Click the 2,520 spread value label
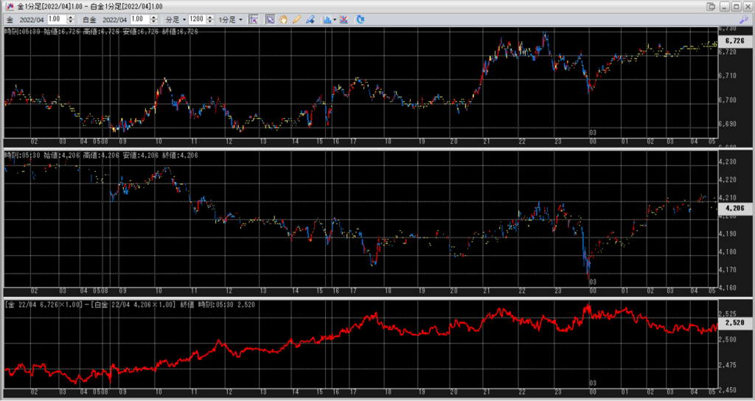This screenshot has width=755, height=401. click(735, 323)
